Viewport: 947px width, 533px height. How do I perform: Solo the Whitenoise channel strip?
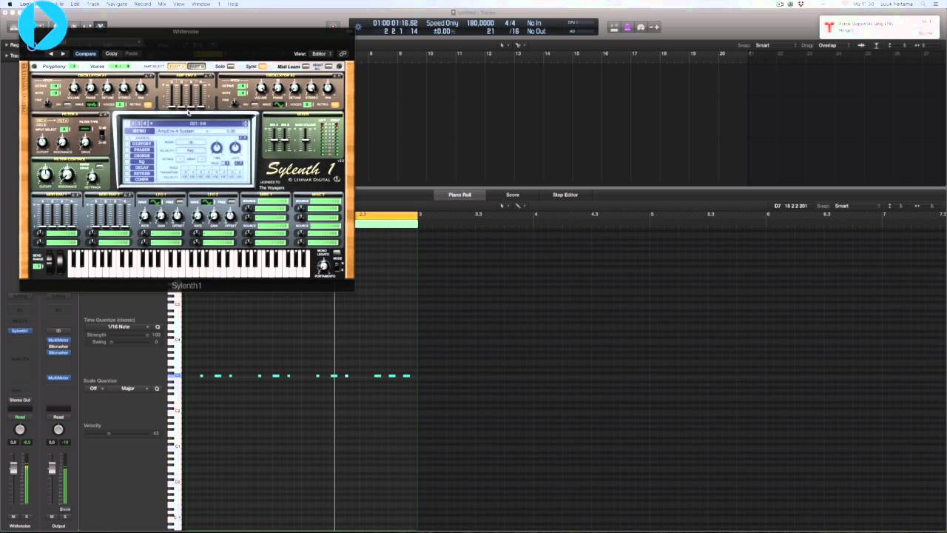click(27, 516)
